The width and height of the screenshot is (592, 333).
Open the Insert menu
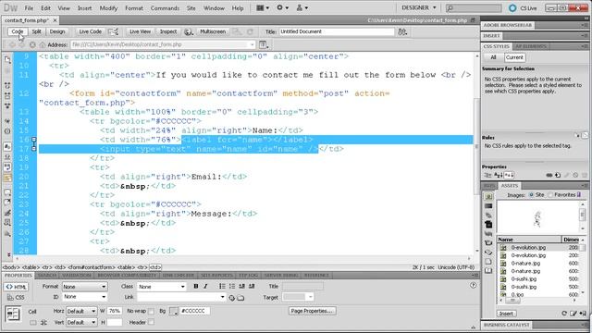[x=84, y=8]
